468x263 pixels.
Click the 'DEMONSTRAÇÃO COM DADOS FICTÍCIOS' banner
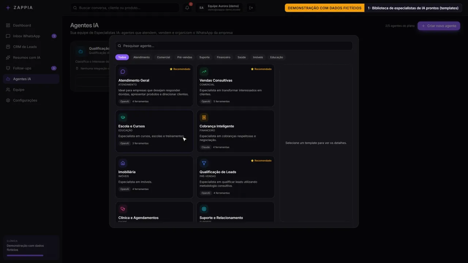coord(325,8)
